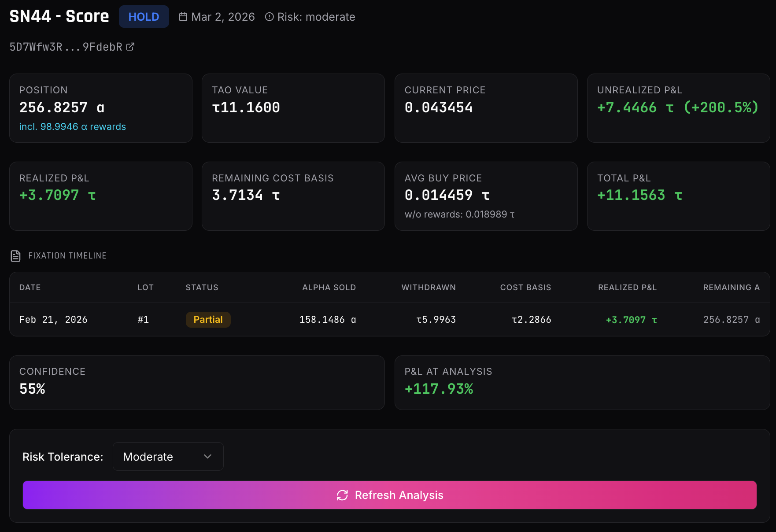Click incl. 98.9946 α rewards text
Screen dimensions: 776x532
(x=73, y=127)
